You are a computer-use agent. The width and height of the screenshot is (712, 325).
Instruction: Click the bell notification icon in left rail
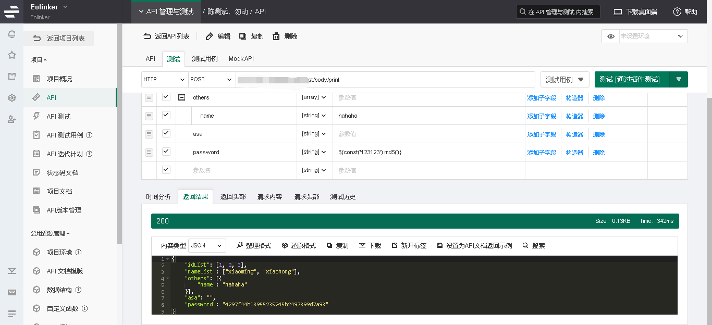click(x=11, y=34)
